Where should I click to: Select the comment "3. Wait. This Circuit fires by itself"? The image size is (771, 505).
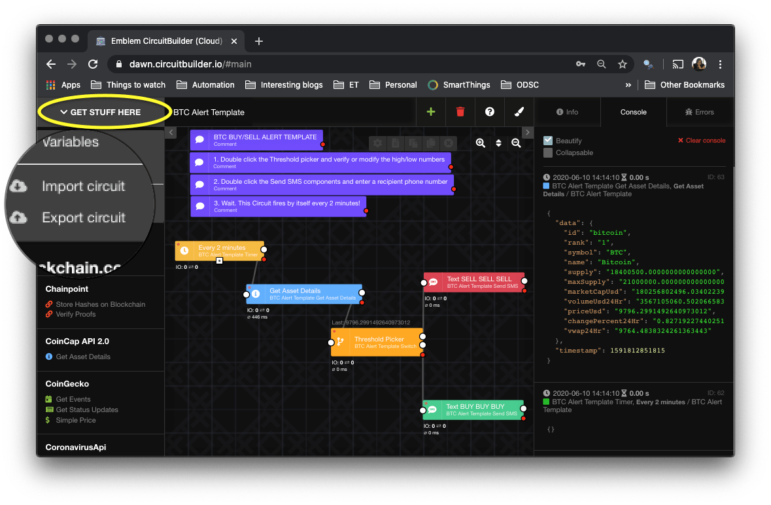click(x=279, y=207)
